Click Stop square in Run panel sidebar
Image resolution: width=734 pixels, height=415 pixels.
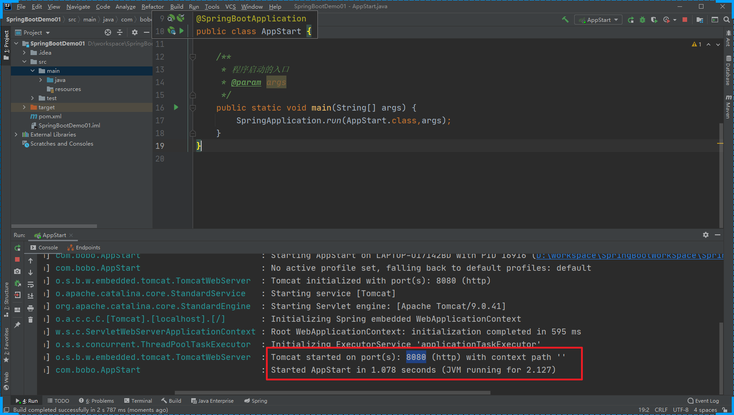coord(17,259)
